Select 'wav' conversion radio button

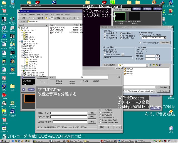click(105, 33)
